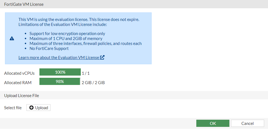Click the three interfaces limitation bullet

(85, 44)
